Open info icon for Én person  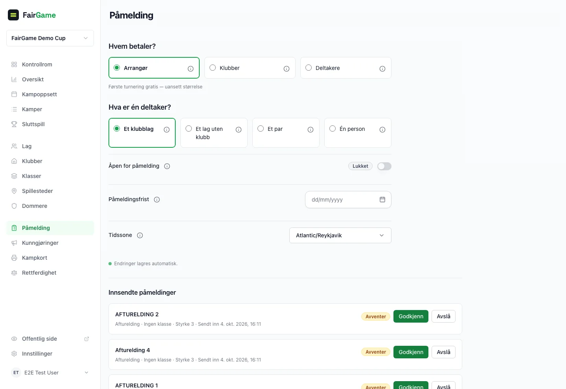[x=382, y=130]
